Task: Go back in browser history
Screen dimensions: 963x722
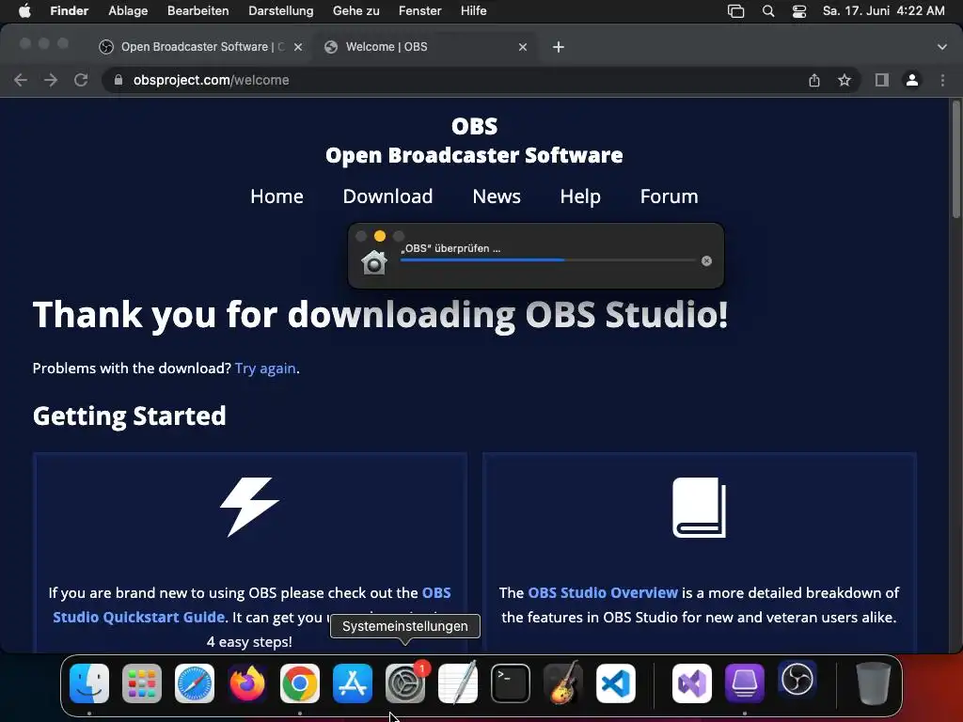Action: [x=21, y=80]
